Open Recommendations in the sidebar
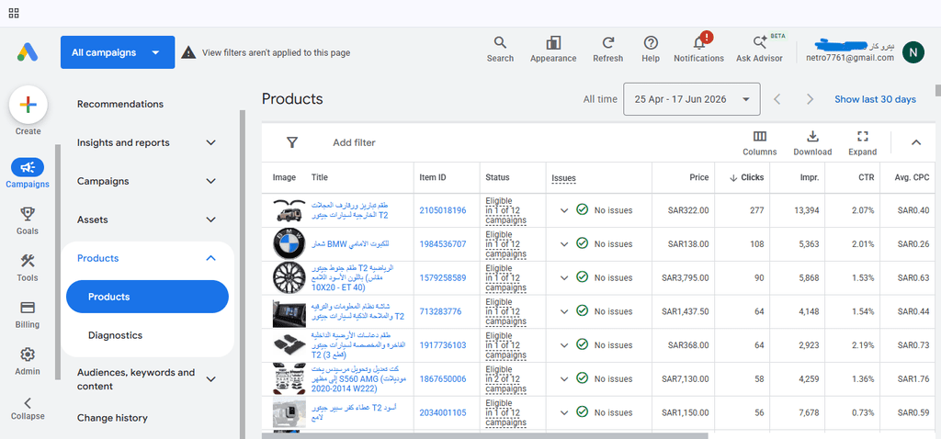Viewport: 941px width, 439px height. [x=120, y=105]
